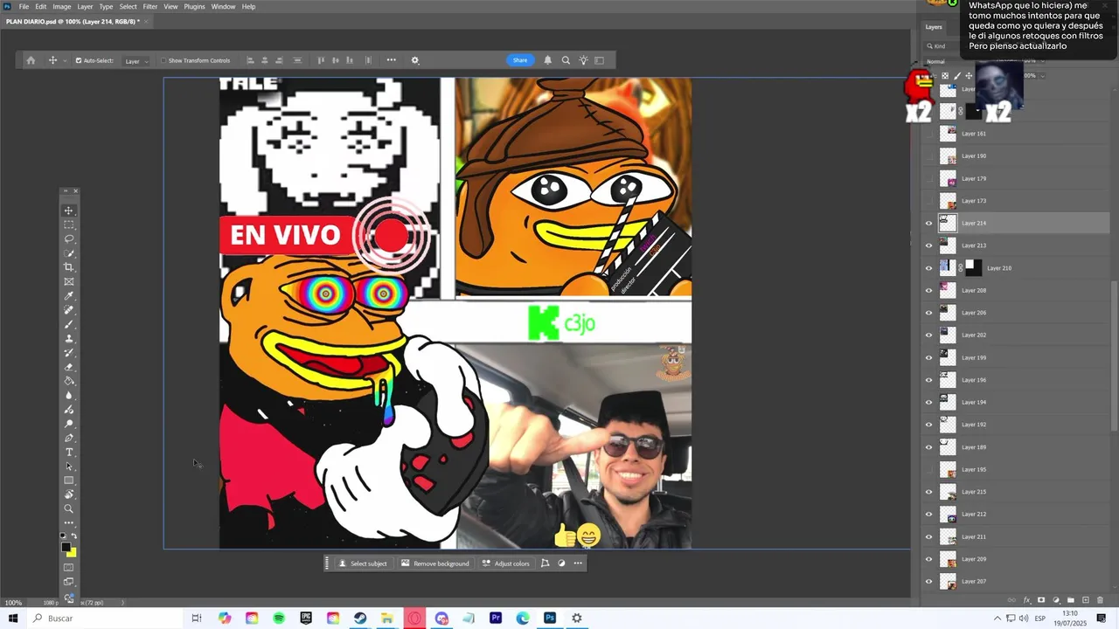
Task: Align left edges in the options bar
Action: (250, 60)
